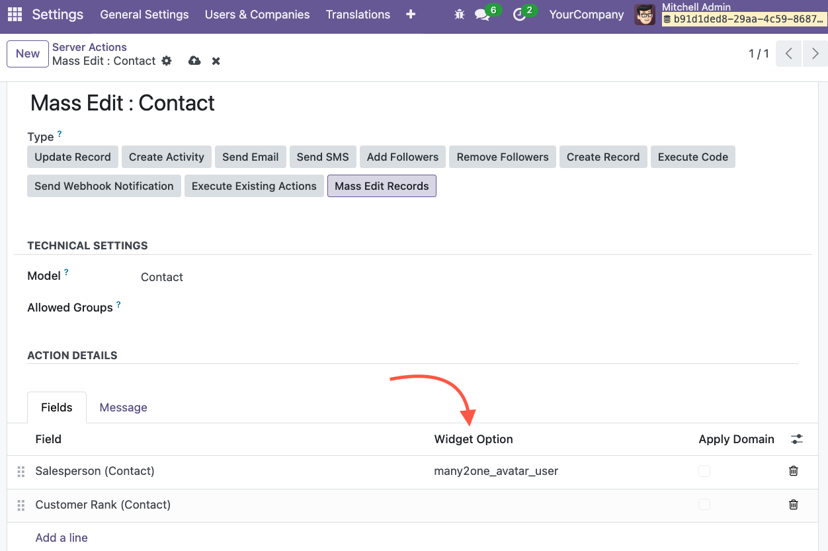Click the database name badge
Image resolution: width=828 pixels, height=551 pixels.
[x=744, y=20]
